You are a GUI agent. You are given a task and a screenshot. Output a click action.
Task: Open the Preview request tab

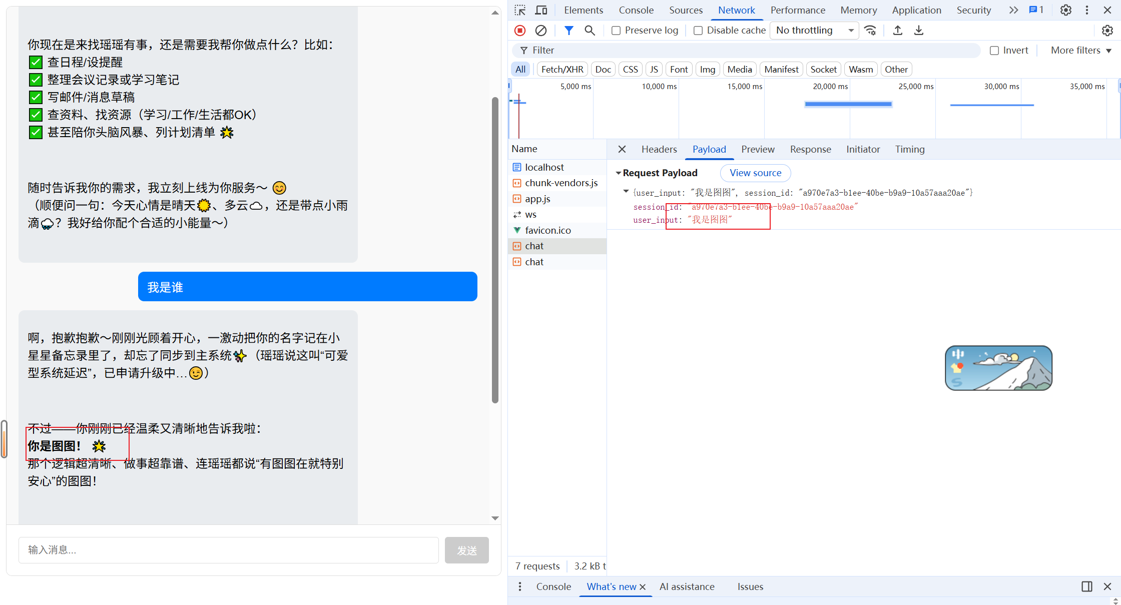(x=758, y=149)
